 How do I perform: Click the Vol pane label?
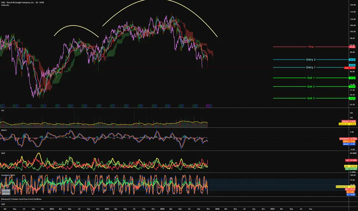2,109
